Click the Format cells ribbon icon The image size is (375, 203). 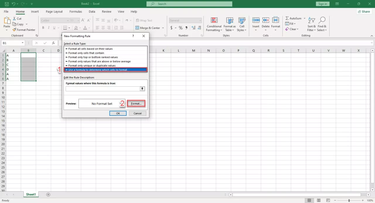(x=276, y=20)
